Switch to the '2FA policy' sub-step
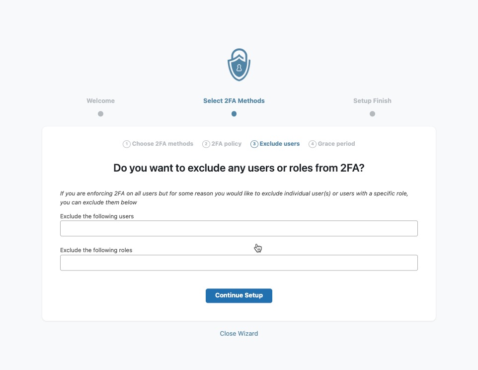Image resolution: width=478 pixels, height=370 pixels. (x=227, y=144)
